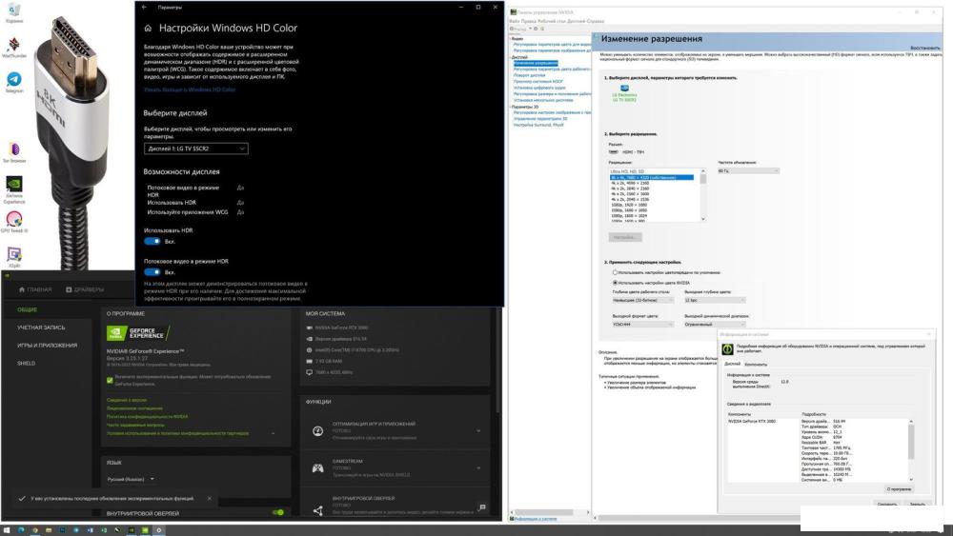This screenshot has width=953, height=536.
Task: Click the Settings home icon beside HD Color title
Action: click(x=148, y=28)
